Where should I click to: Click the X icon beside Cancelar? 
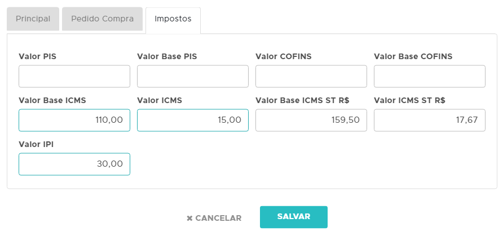coord(189,218)
